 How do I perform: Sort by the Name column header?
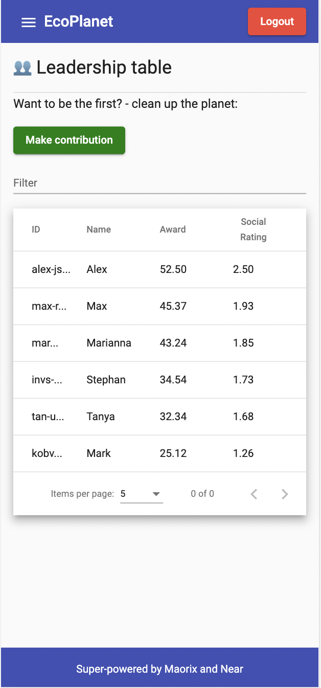(x=99, y=230)
